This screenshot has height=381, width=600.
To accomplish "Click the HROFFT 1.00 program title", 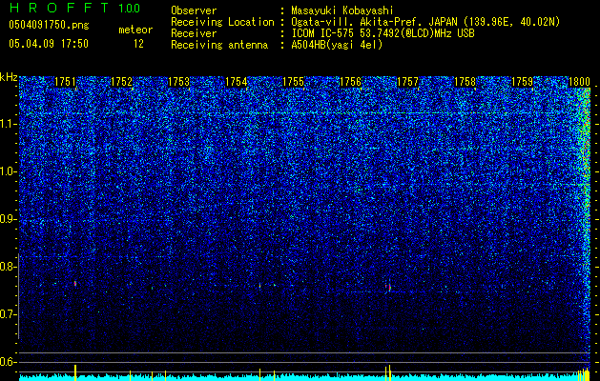I will click(x=75, y=8).
